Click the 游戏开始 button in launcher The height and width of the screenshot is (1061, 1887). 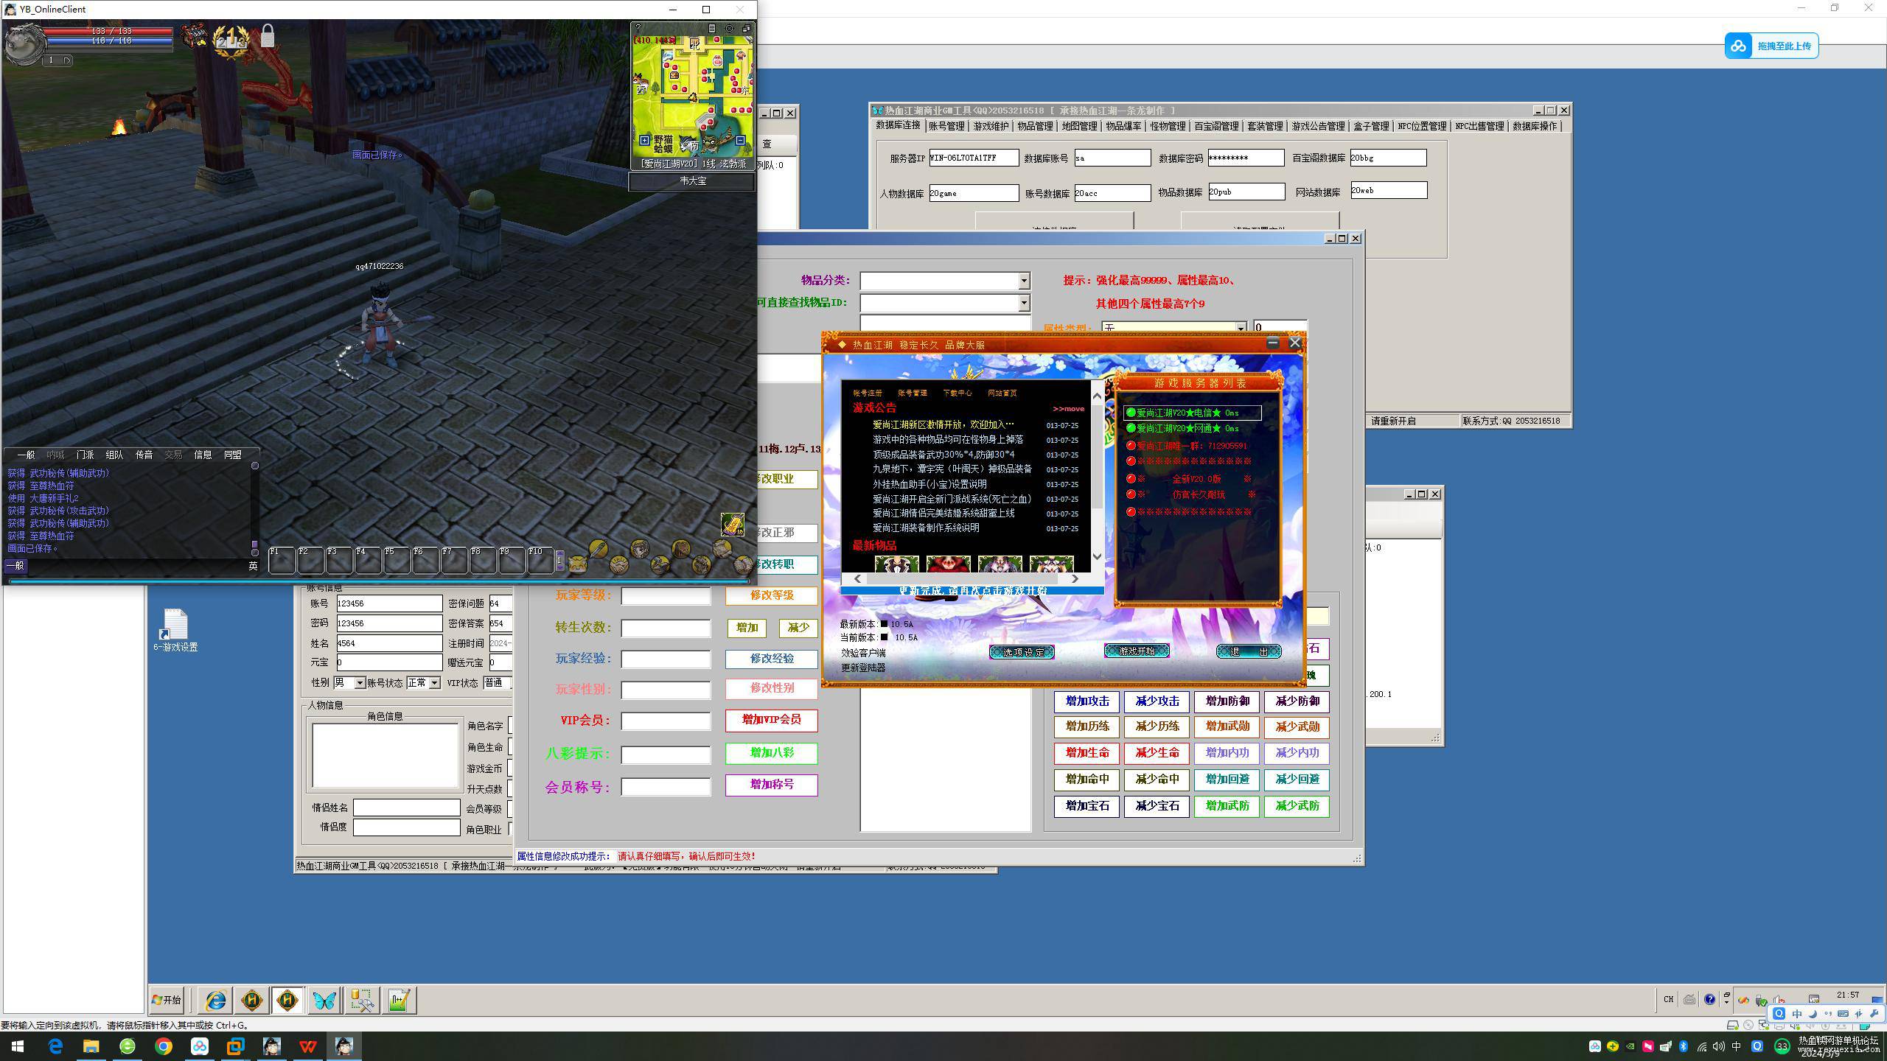1137,651
